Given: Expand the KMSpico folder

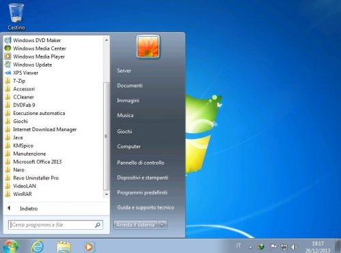Looking at the screenshot, I should point(19,146).
